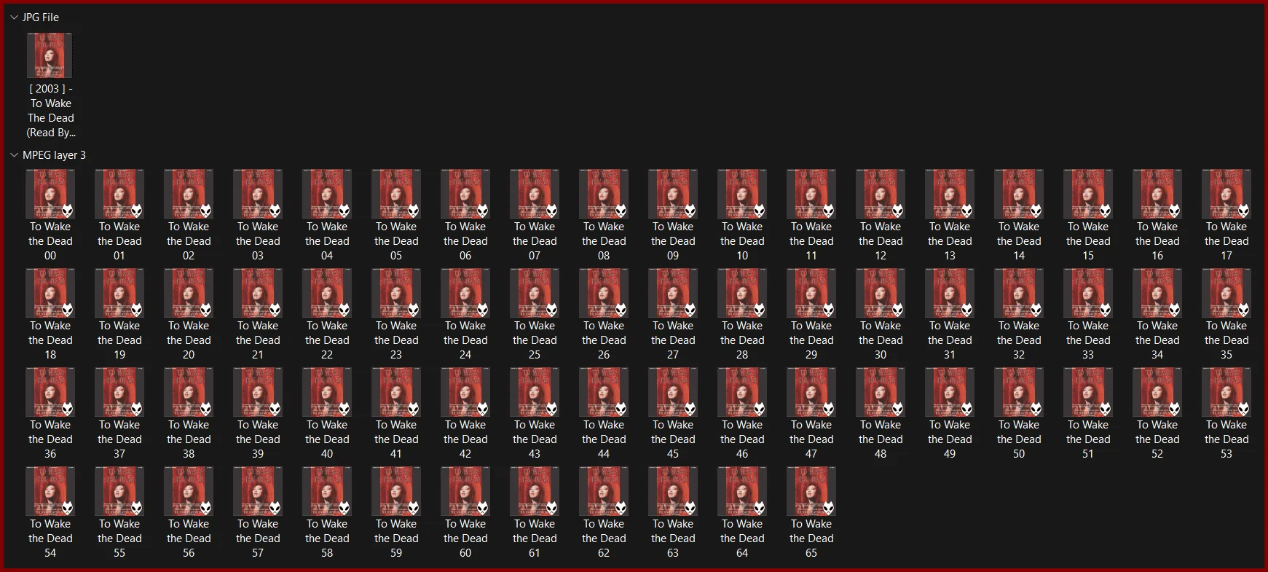1268x572 pixels.
Task: Select the To Wake the Dead 11 file icon
Action: 811,194
